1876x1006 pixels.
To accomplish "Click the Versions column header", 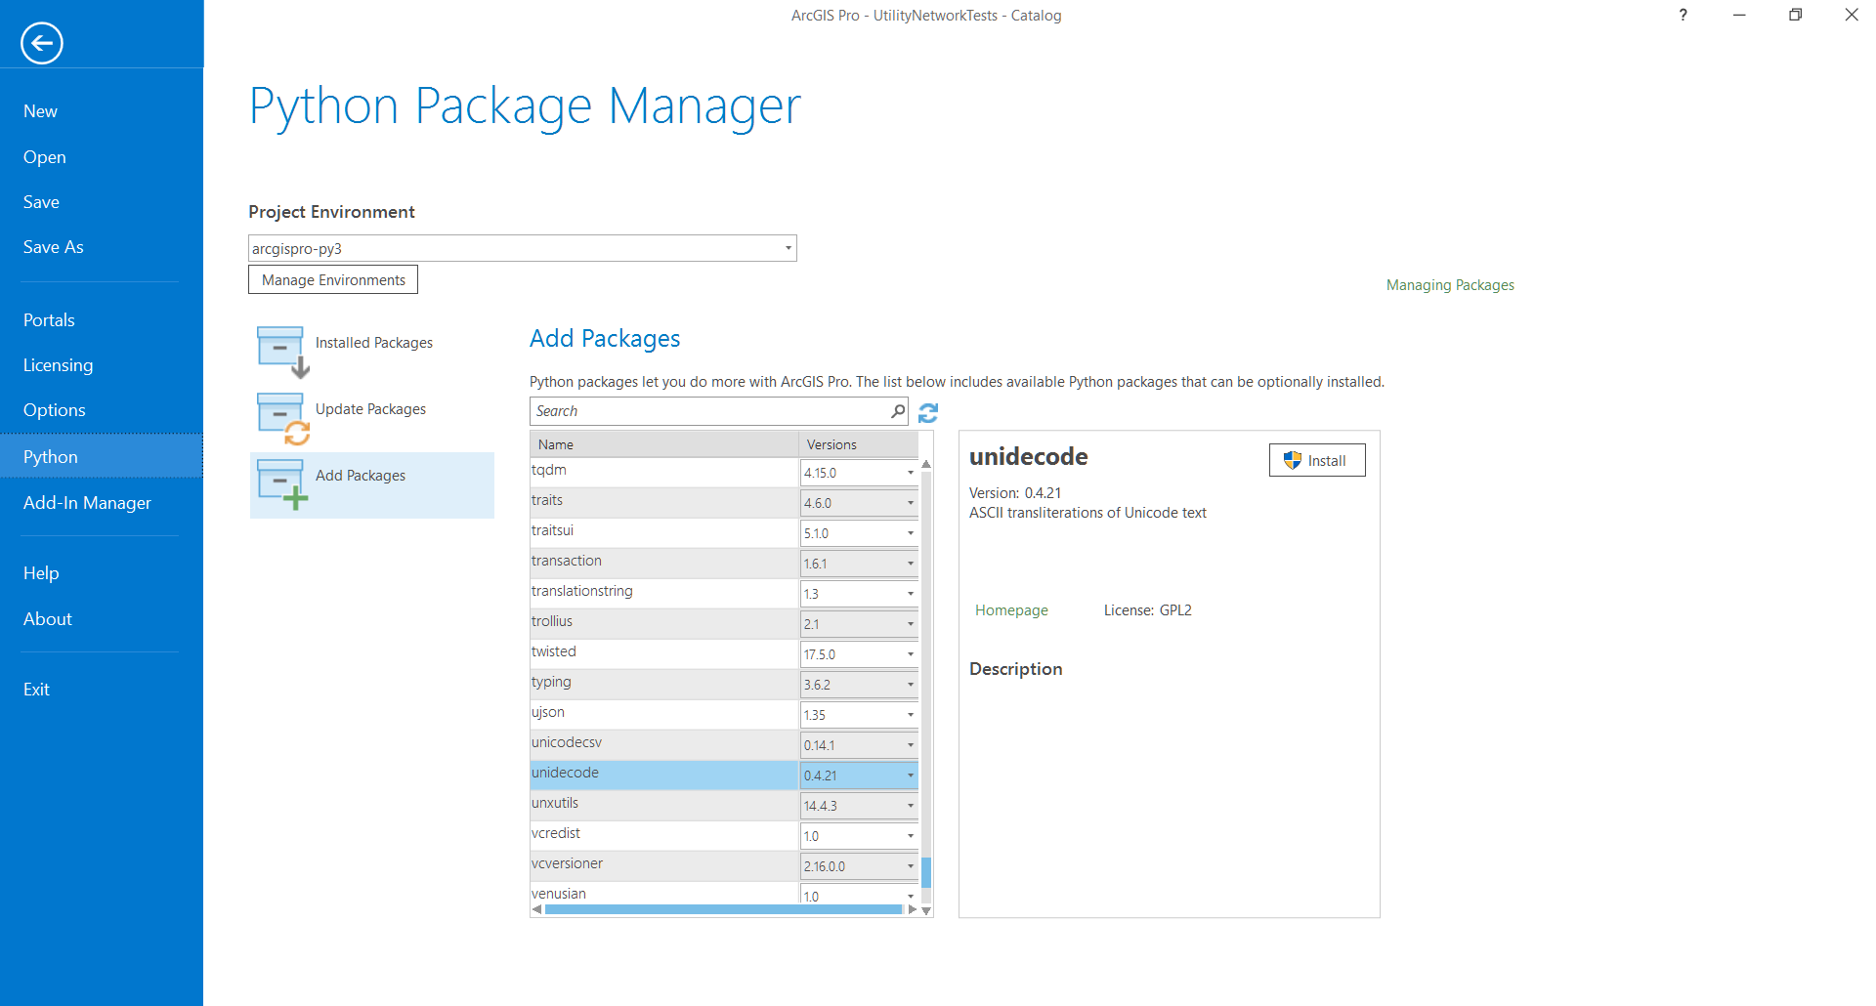I will pyautogui.click(x=859, y=444).
